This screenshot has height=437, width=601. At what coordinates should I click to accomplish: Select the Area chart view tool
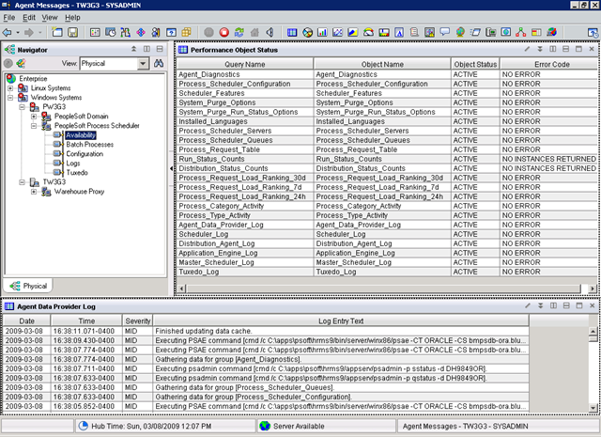click(x=353, y=33)
